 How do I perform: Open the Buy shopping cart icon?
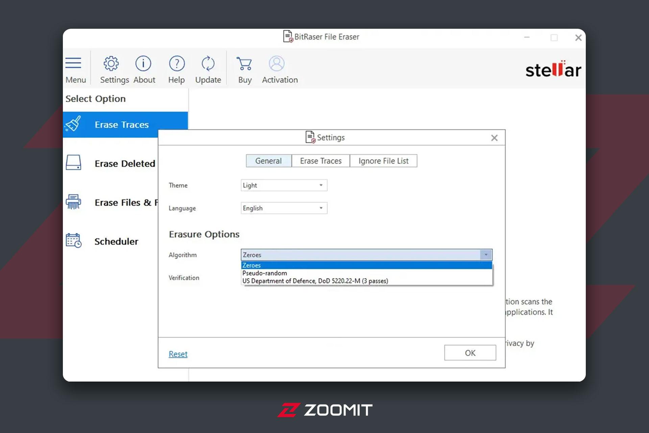244,63
